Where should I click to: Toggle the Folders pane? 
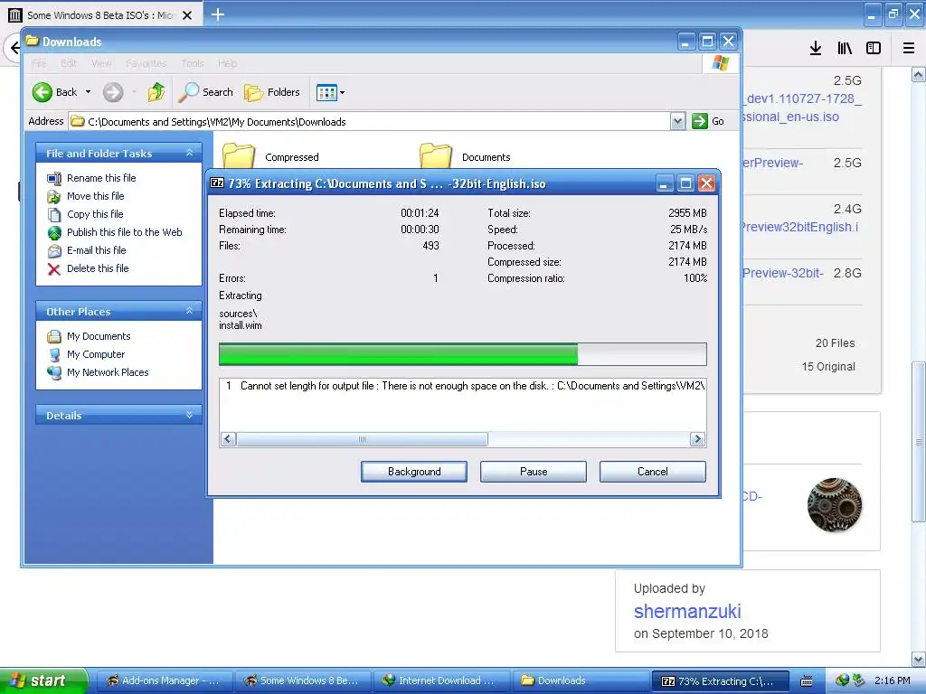click(272, 92)
